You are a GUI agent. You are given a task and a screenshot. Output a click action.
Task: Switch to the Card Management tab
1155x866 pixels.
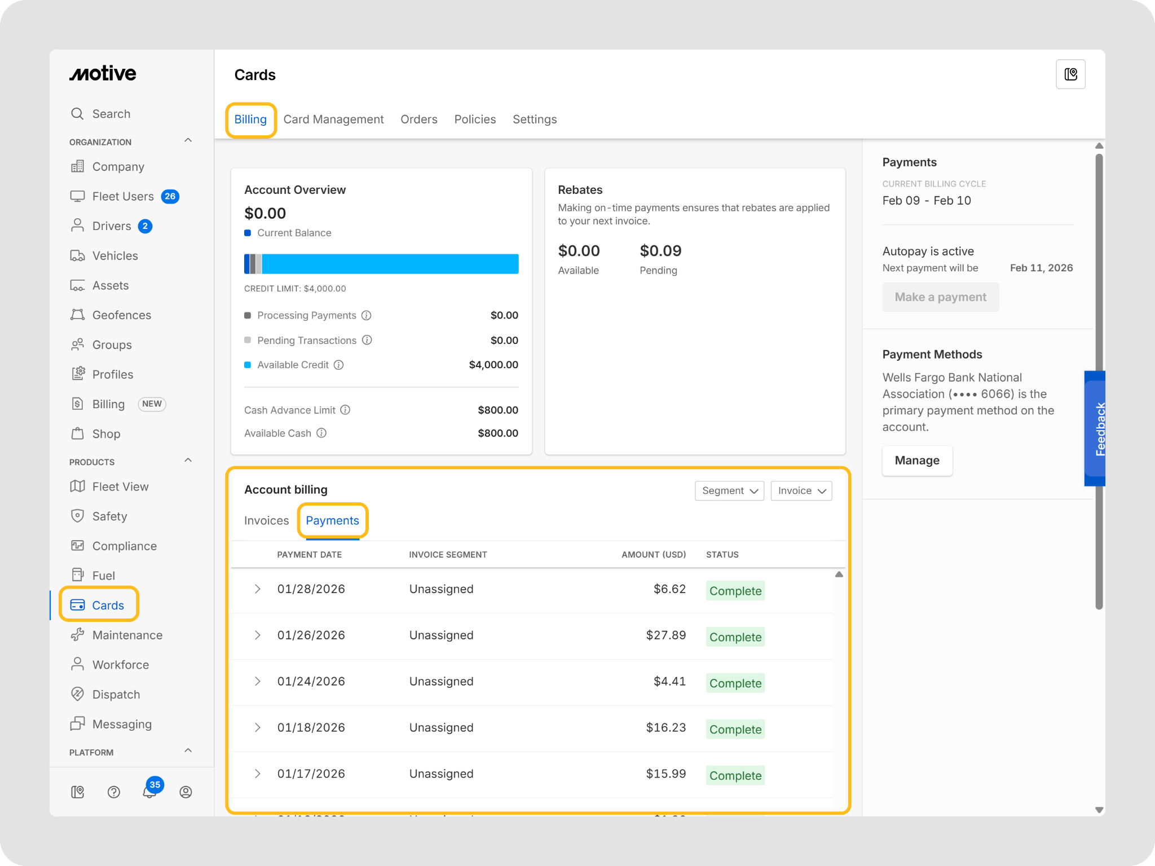(333, 120)
